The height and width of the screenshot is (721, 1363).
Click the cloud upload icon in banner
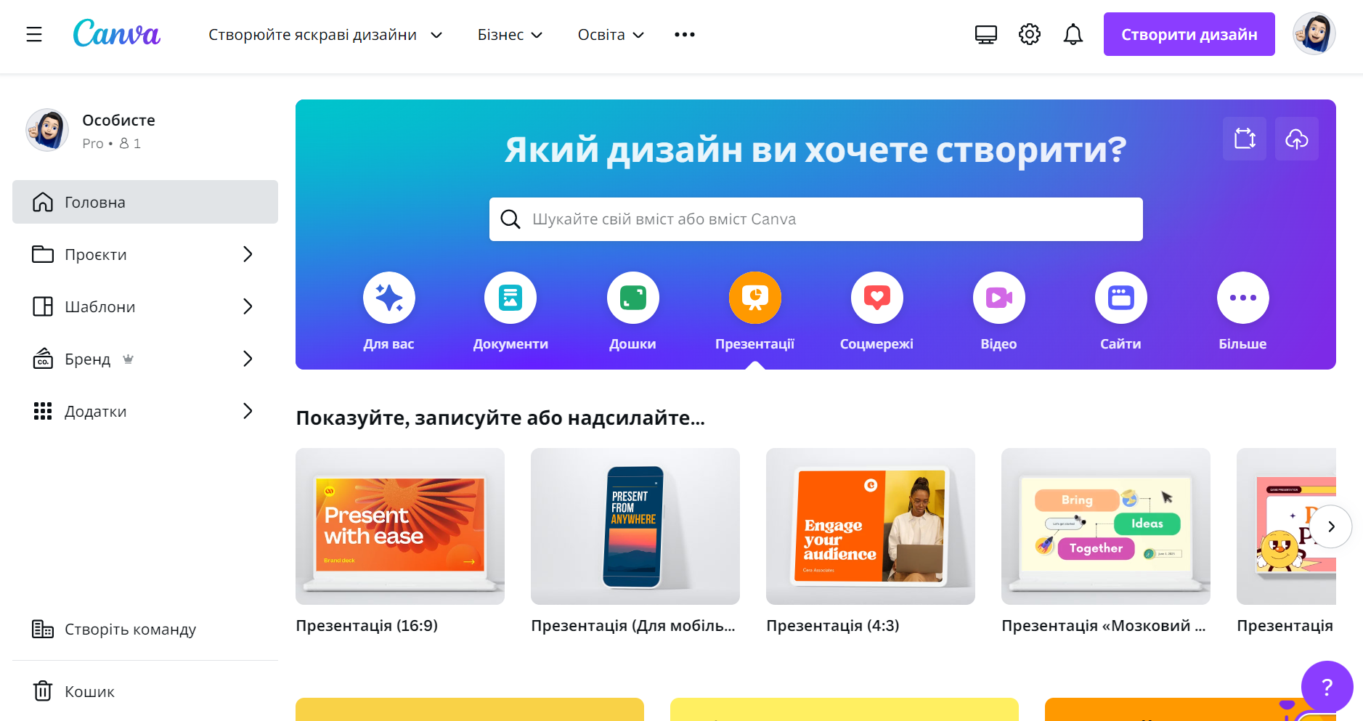[1297, 139]
